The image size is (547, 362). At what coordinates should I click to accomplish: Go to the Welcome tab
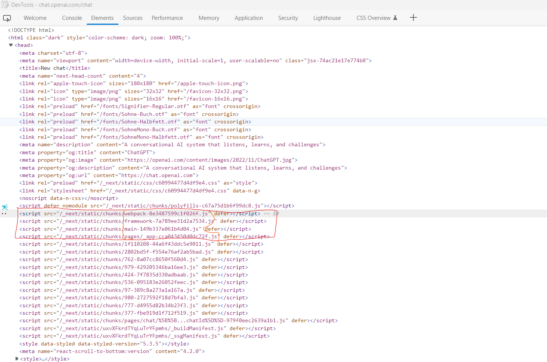pos(35,18)
